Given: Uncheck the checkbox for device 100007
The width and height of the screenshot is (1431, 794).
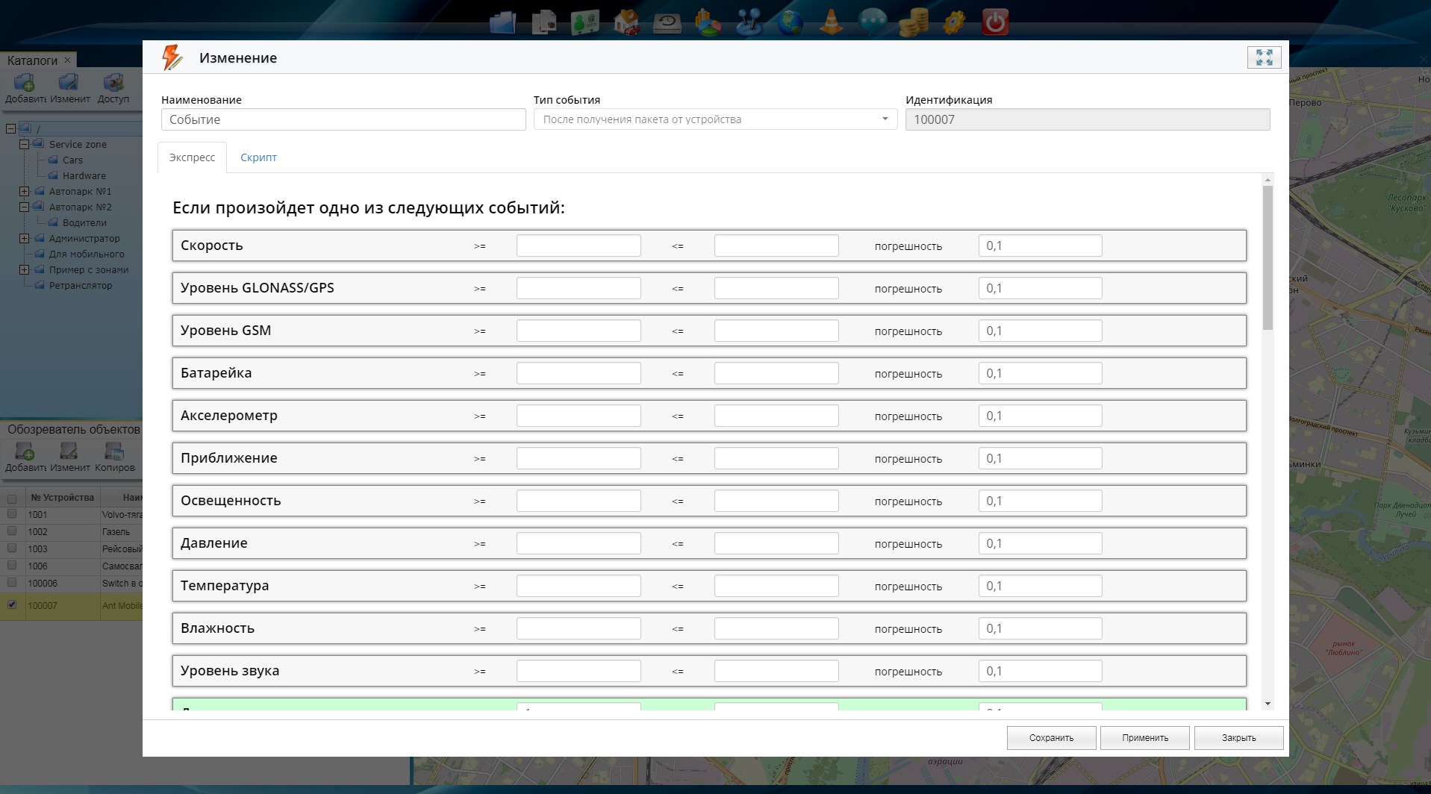Looking at the screenshot, I should [x=12, y=605].
